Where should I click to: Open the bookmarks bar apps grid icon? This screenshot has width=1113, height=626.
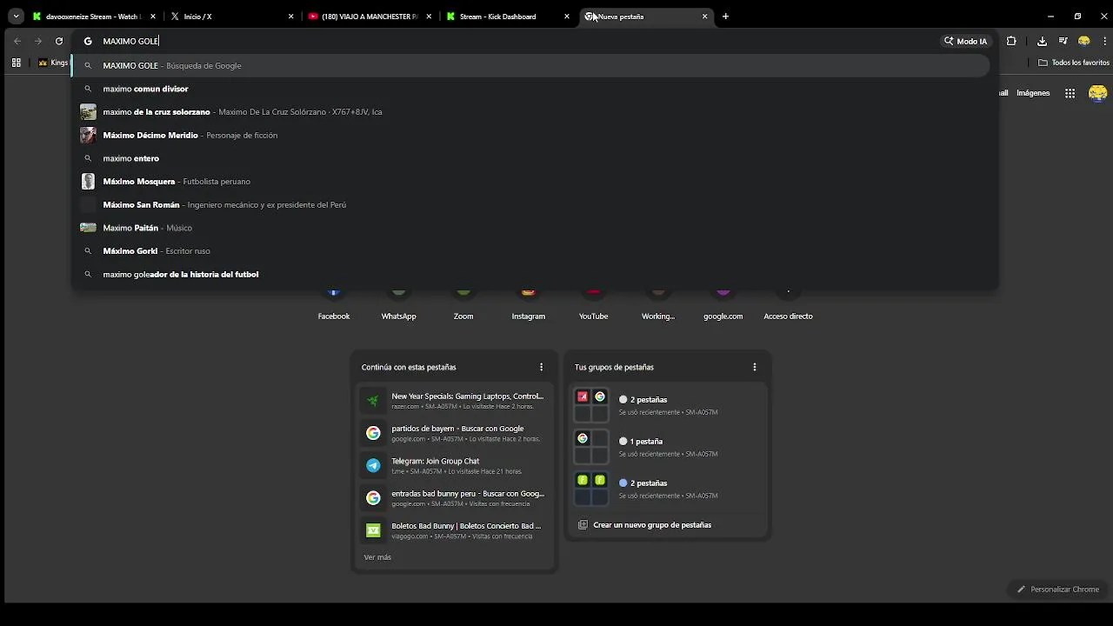[x=16, y=63]
